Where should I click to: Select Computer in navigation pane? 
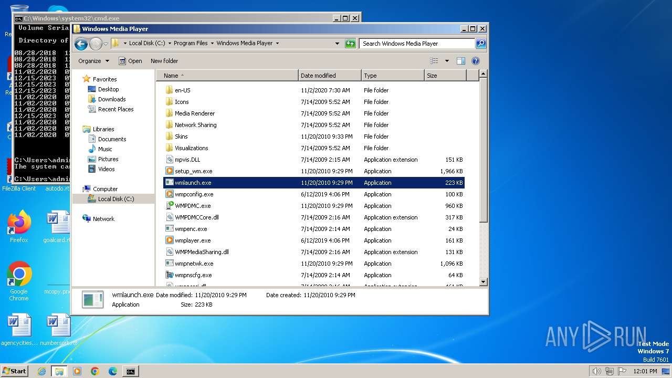coord(105,189)
